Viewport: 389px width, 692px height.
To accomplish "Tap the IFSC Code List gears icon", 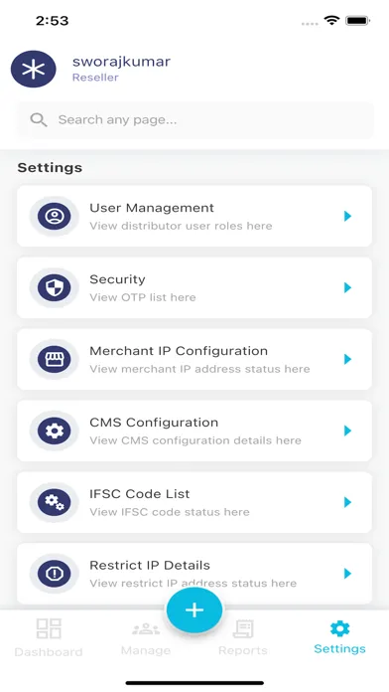I will click(55, 502).
